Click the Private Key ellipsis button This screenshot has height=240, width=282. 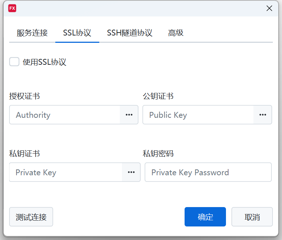[131, 172]
